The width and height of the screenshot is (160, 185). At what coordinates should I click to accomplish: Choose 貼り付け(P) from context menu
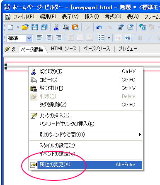point(86,88)
